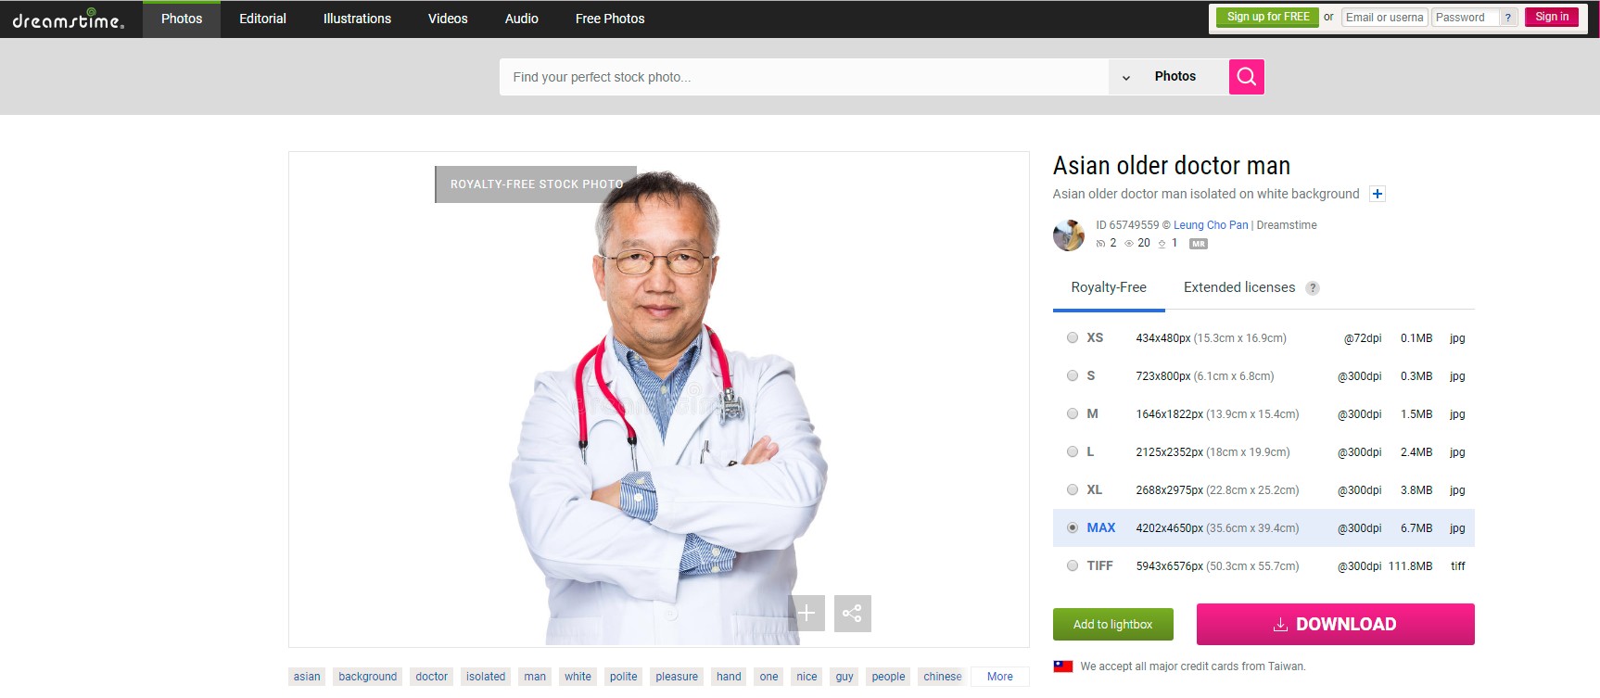
Task: Click the pink search magnifier button
Action: (x=1246, y=77)
